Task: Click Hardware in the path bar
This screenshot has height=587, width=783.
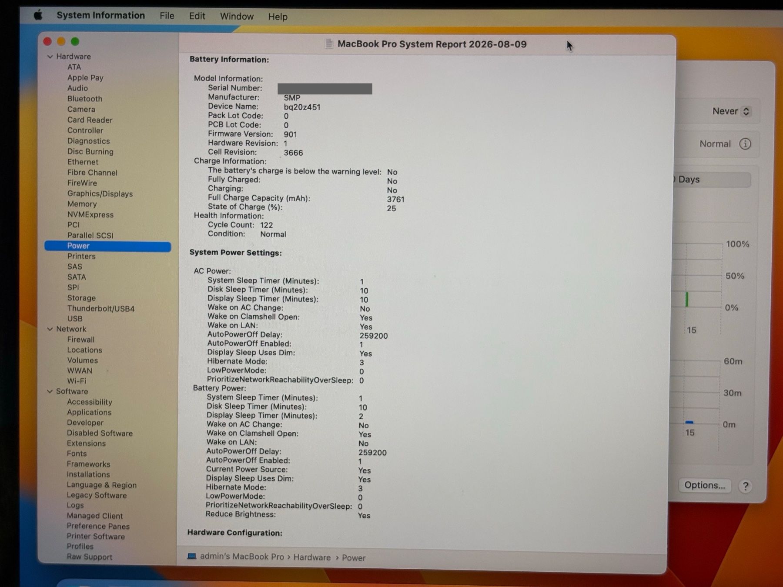Action: point(312,557)
